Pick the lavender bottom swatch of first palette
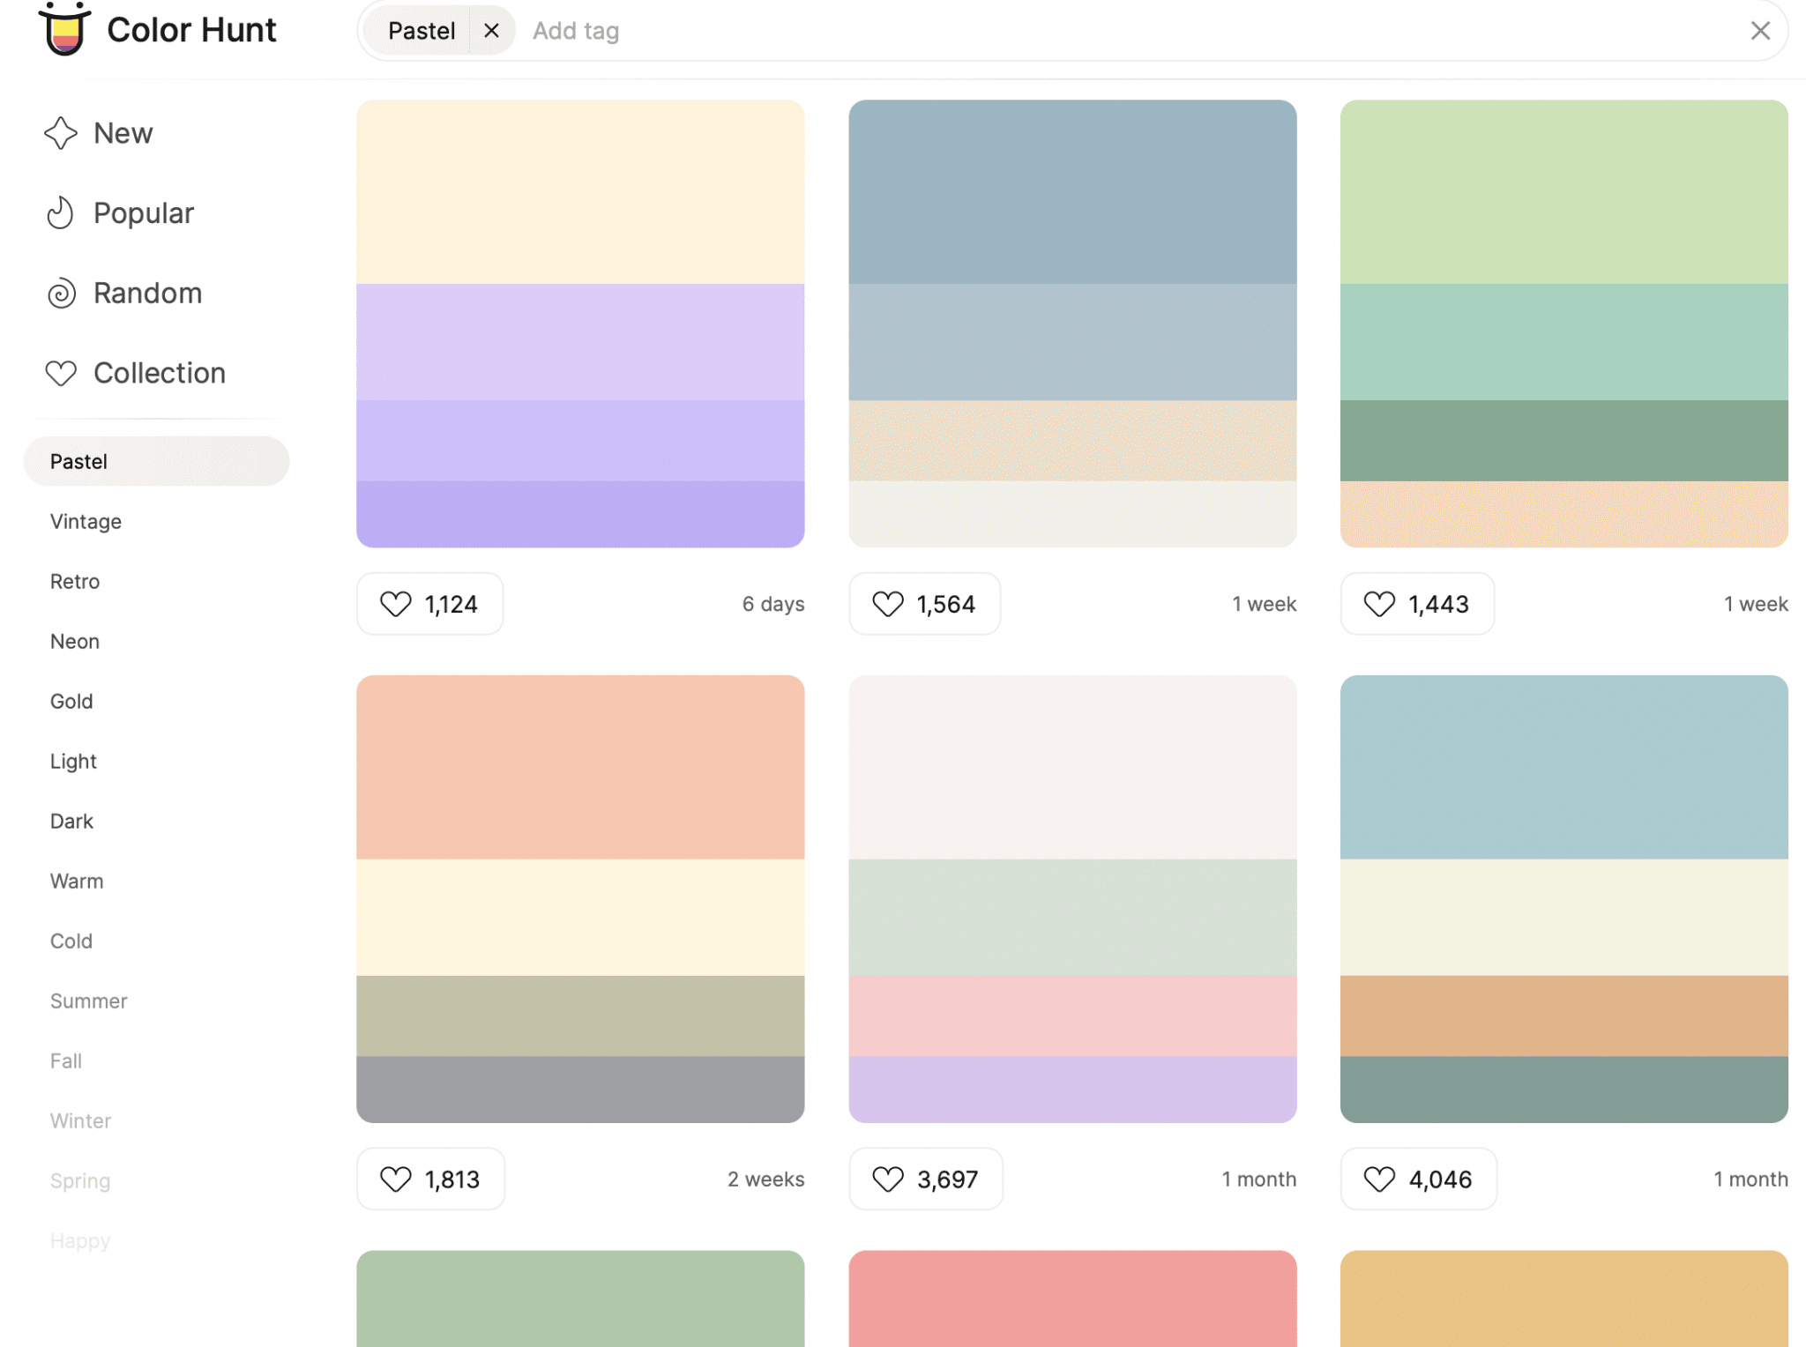1806x1347 pixels. point(580,514)
